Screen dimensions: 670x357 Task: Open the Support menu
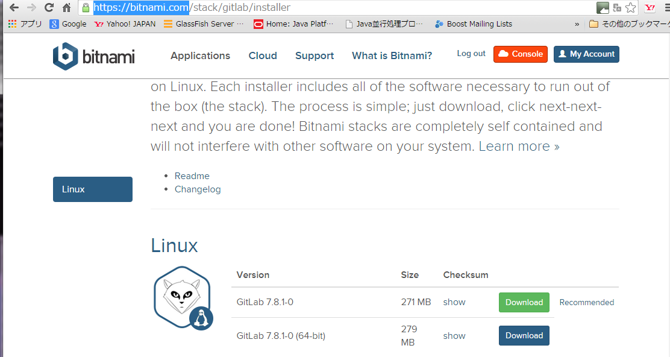[315, 55]
